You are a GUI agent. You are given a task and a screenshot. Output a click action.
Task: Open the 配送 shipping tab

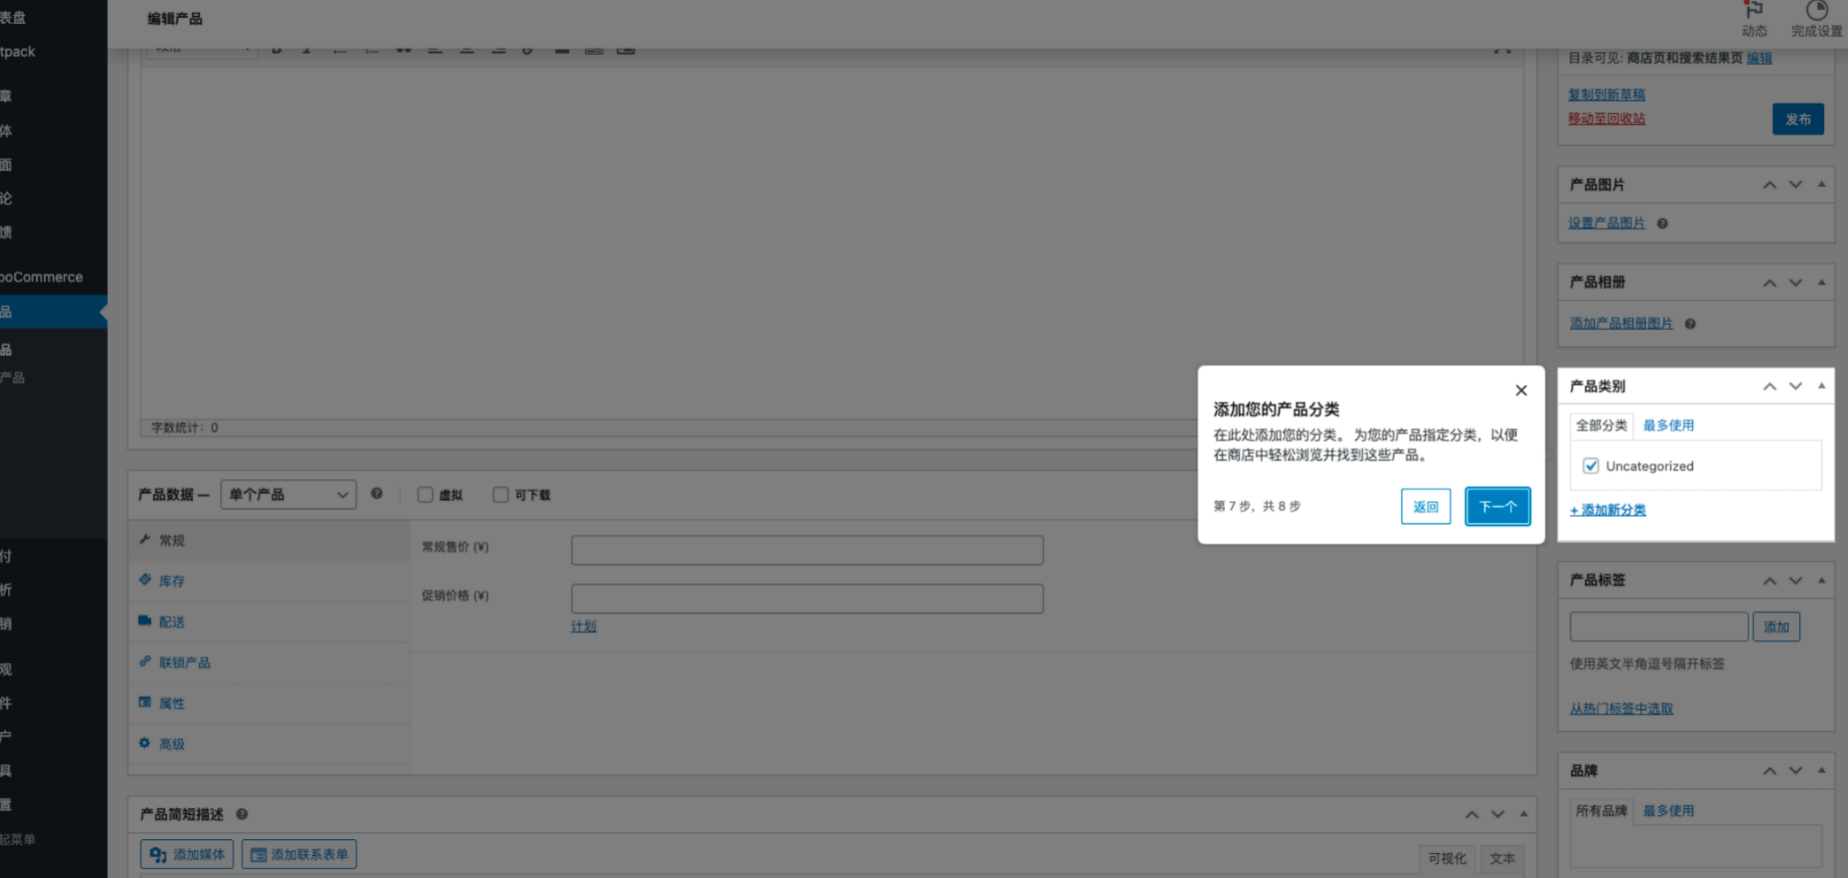[172, 621]
